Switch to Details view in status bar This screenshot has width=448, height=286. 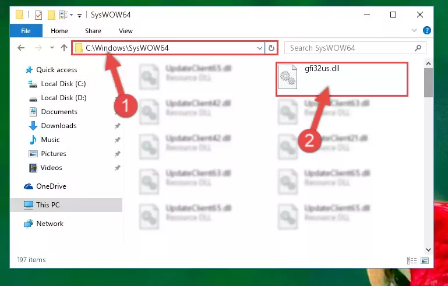pyautogui.click(x=412, y=260)
